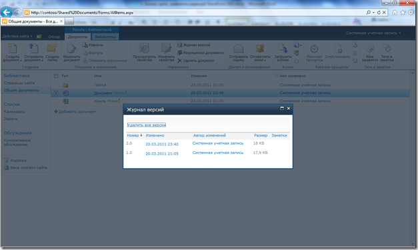Sort versions by 'Номер' column header
Image resolution: width=418 pixels, height=250 pixels.
point(133,135)
